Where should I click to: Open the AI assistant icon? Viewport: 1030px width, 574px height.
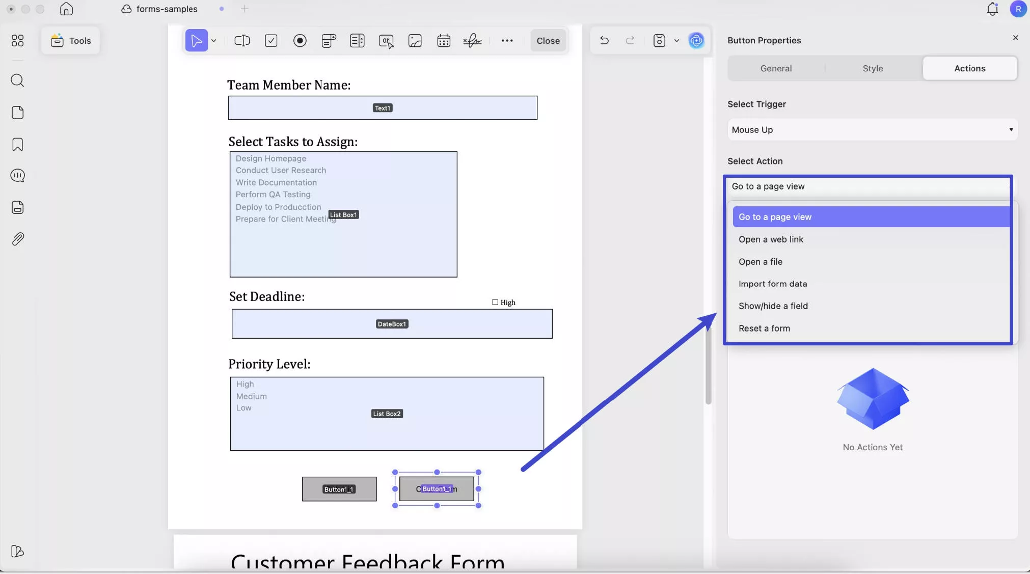click(x=696, y=40)
